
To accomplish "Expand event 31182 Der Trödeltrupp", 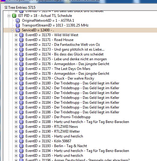I will pos(16,93).
